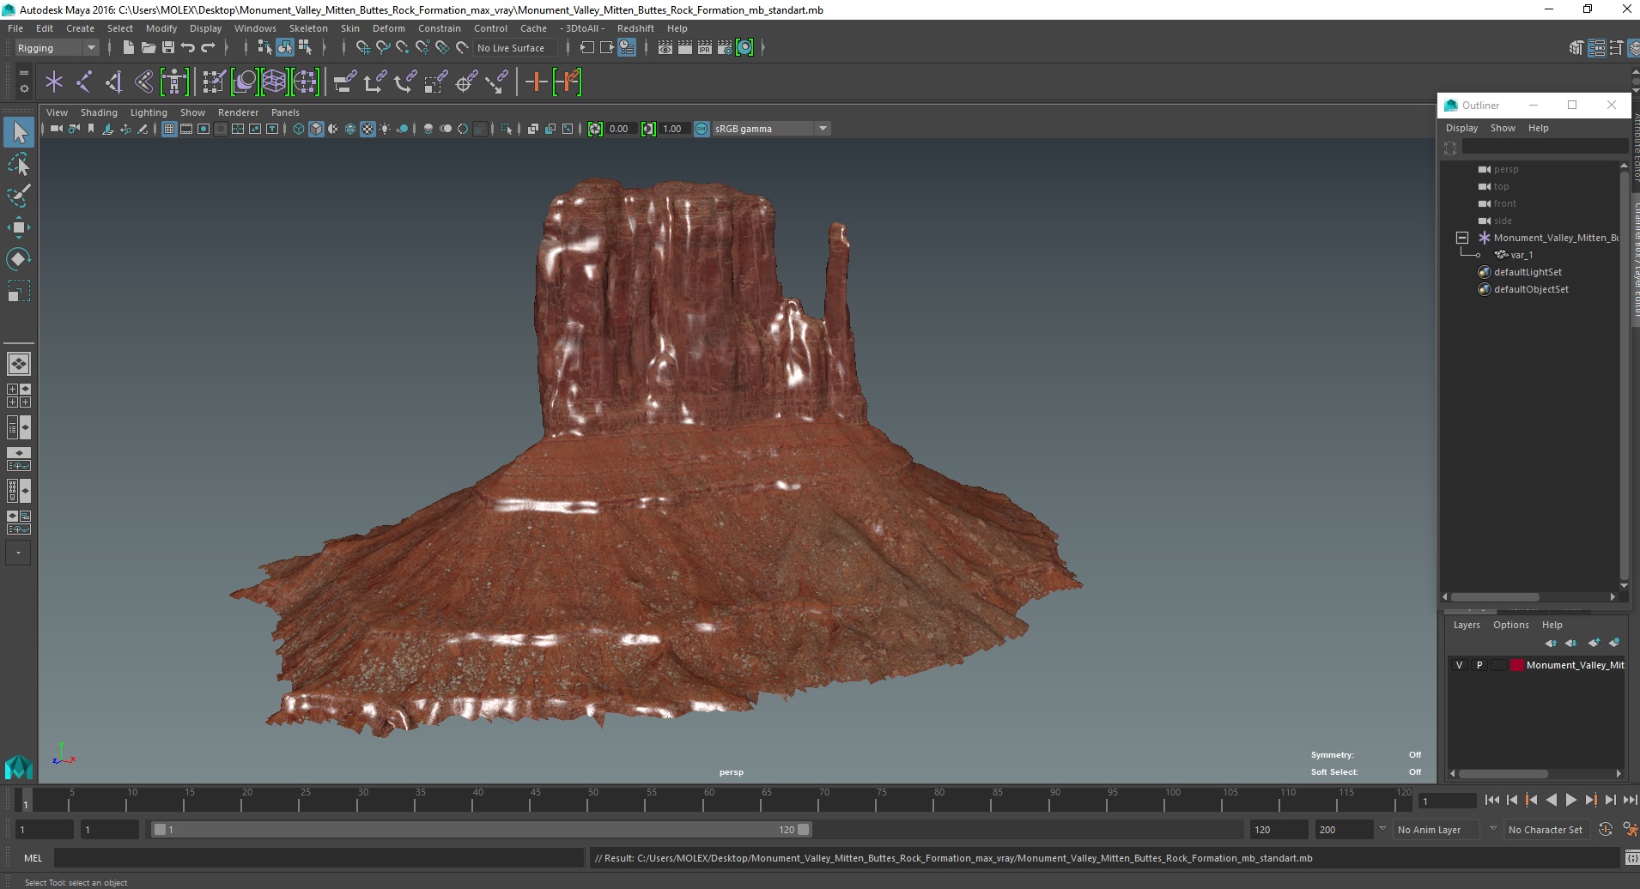Open the layer editor Options menu

click(1510, 625)
